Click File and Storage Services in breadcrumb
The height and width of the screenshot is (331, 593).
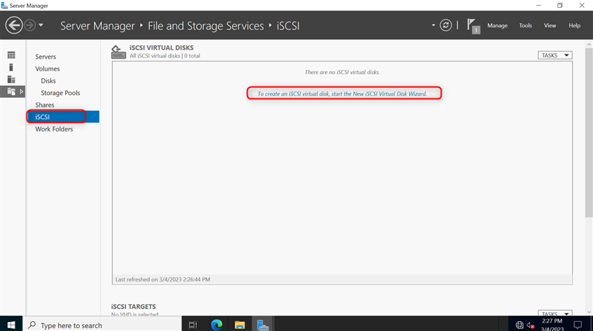pyautogui.click(x=206, y=26)
